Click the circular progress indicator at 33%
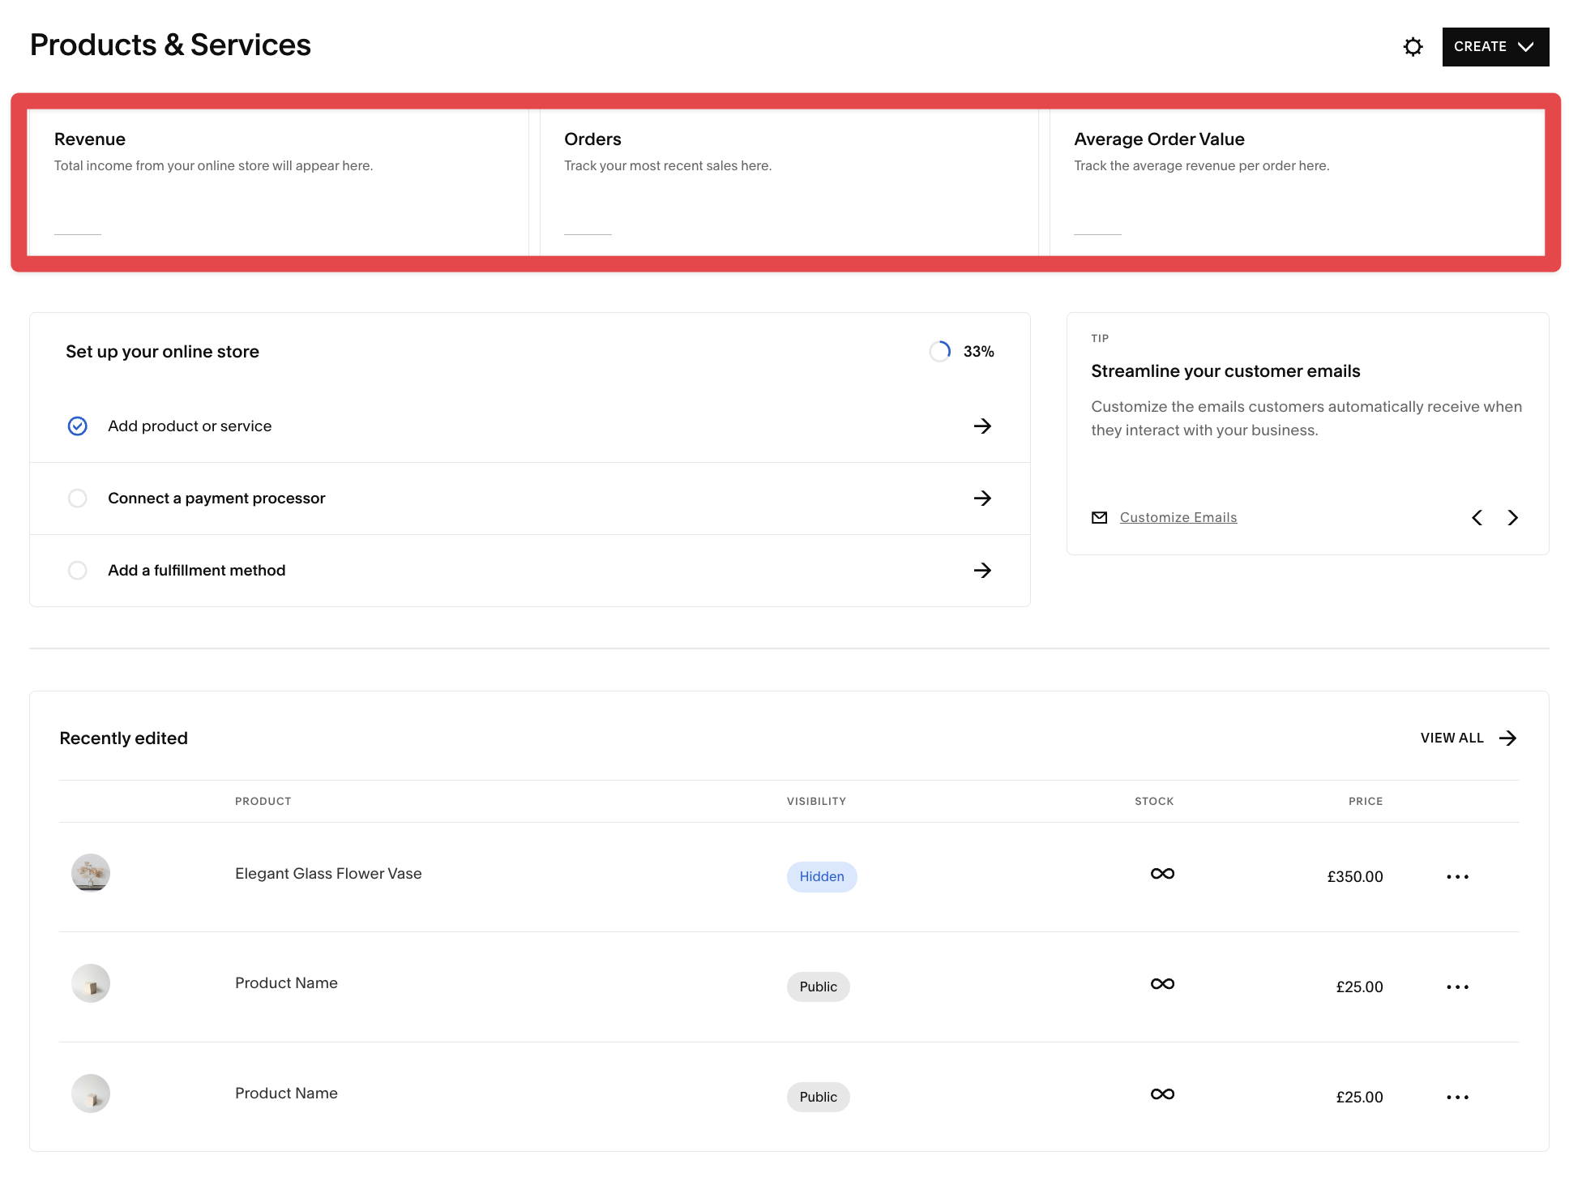Image resolution: width=1582 pixels, height=1177 pixels. [941, 350]
